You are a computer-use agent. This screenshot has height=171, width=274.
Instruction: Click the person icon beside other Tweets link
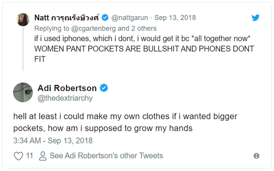[x=42, y=156]
